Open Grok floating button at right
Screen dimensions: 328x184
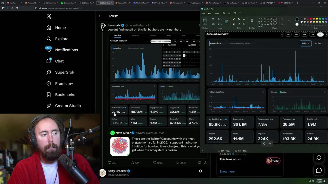click(319, 158)
